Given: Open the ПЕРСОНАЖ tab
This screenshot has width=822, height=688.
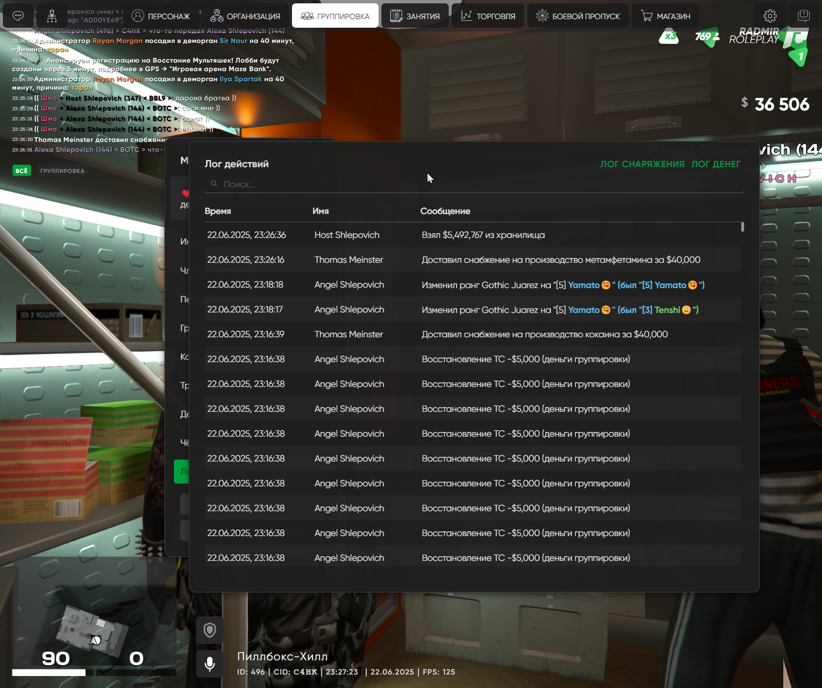Looking at the screenshot, I should [x=161, y=16].
